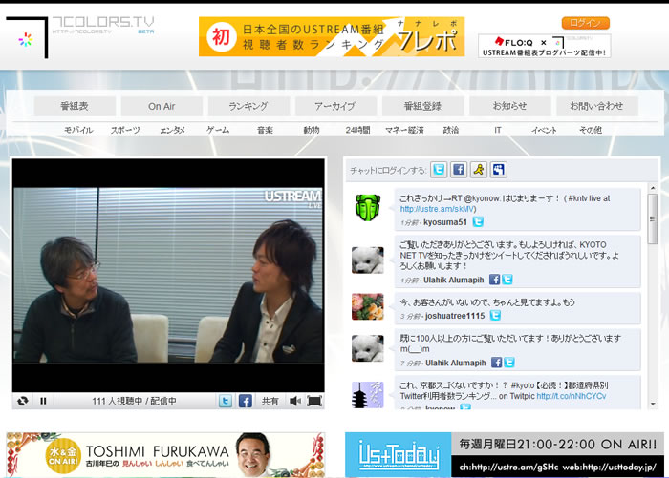This screenshot has height=478, width=669.
Task: Mute the player volume
Action: (x=294, y=401)
